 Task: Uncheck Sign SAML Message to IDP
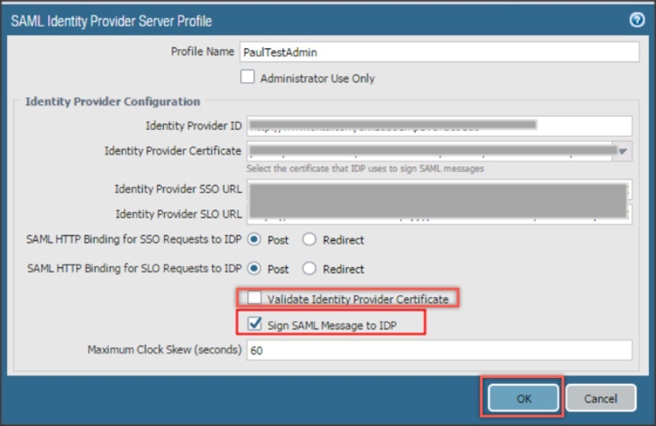[254, 325]
